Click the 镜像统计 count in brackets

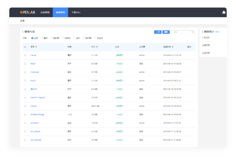point(217,32)
